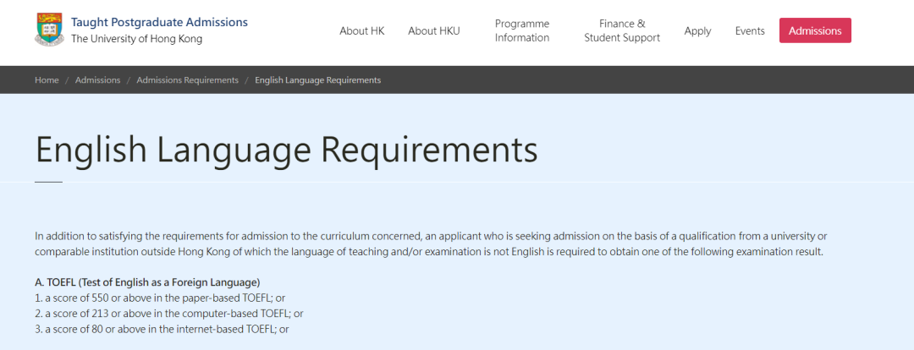Screen dimensions: 914x350
Task: Expand the Finance & Student Support menu
Action: [622, 30]
